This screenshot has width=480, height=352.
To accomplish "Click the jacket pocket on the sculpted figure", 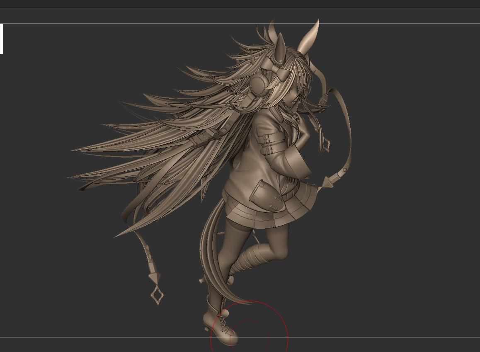I will point(266,196).
